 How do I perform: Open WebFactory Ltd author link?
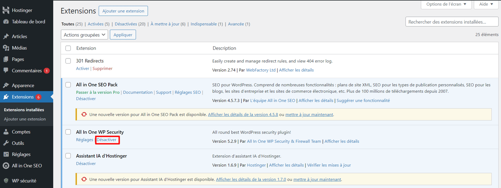[x=261, y=70]
